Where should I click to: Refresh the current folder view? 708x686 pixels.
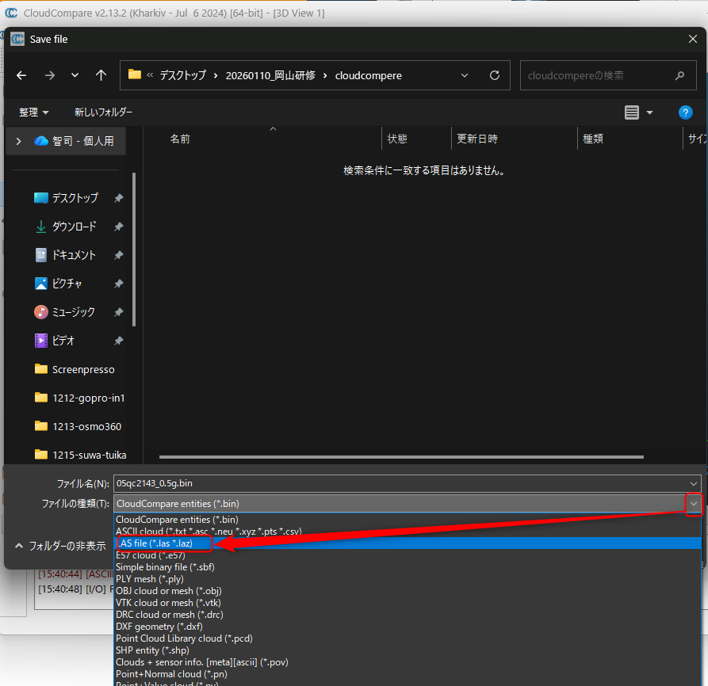495,75
